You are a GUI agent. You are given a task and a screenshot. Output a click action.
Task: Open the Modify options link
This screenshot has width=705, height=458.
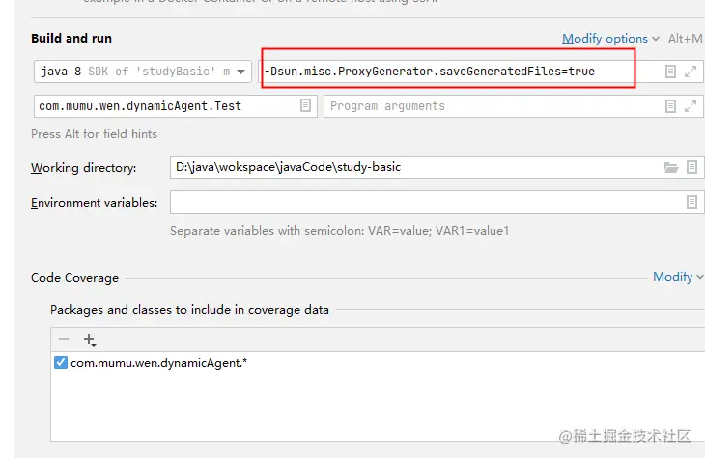(610, 39)
